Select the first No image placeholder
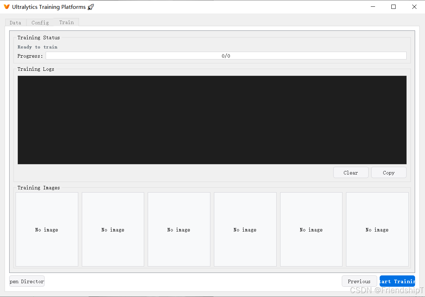 click(46, 229)
